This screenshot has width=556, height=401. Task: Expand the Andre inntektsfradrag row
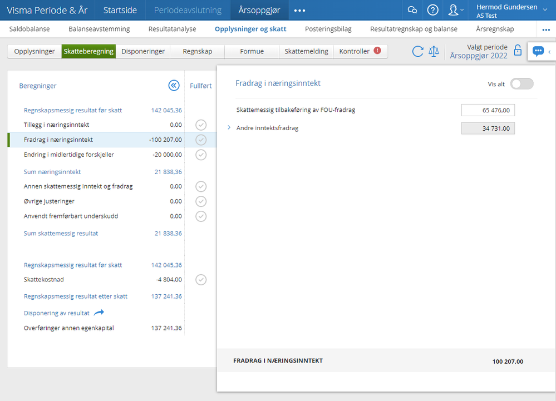pos(229,128)
